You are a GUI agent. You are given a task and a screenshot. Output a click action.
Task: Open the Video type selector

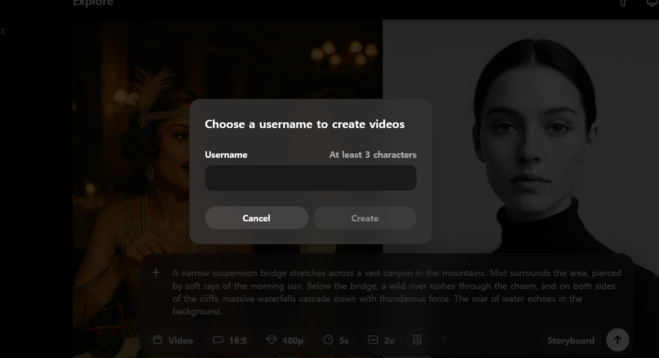click(x=173, y=340)
